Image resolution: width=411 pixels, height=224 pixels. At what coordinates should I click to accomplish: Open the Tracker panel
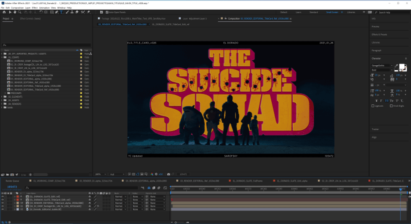point(375,129)
